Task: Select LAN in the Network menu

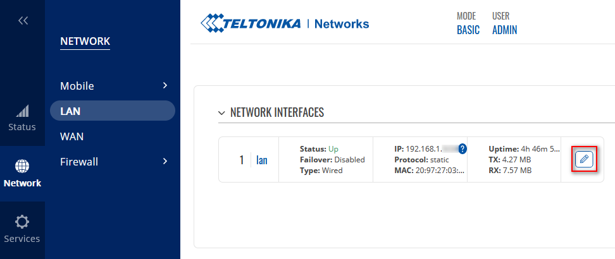Action: tap(70, 111)
